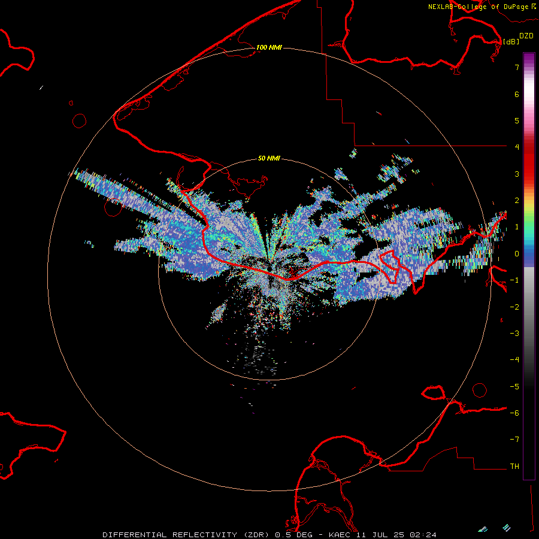Click the 2 value on the color scale
This screenshot has width=539, height=539.
pos(517,201)
